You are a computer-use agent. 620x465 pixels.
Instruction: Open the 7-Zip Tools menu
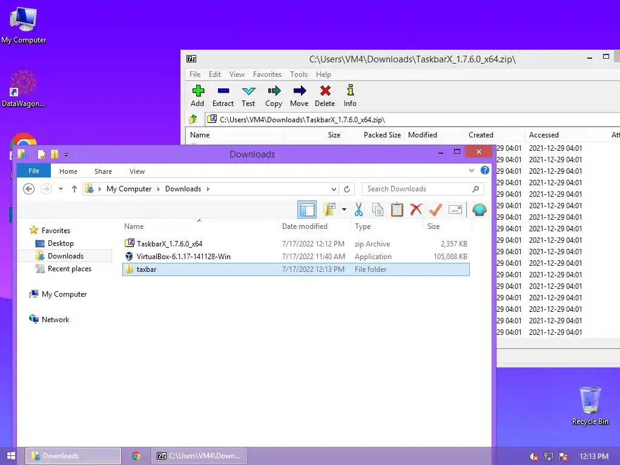pos(299,74)
